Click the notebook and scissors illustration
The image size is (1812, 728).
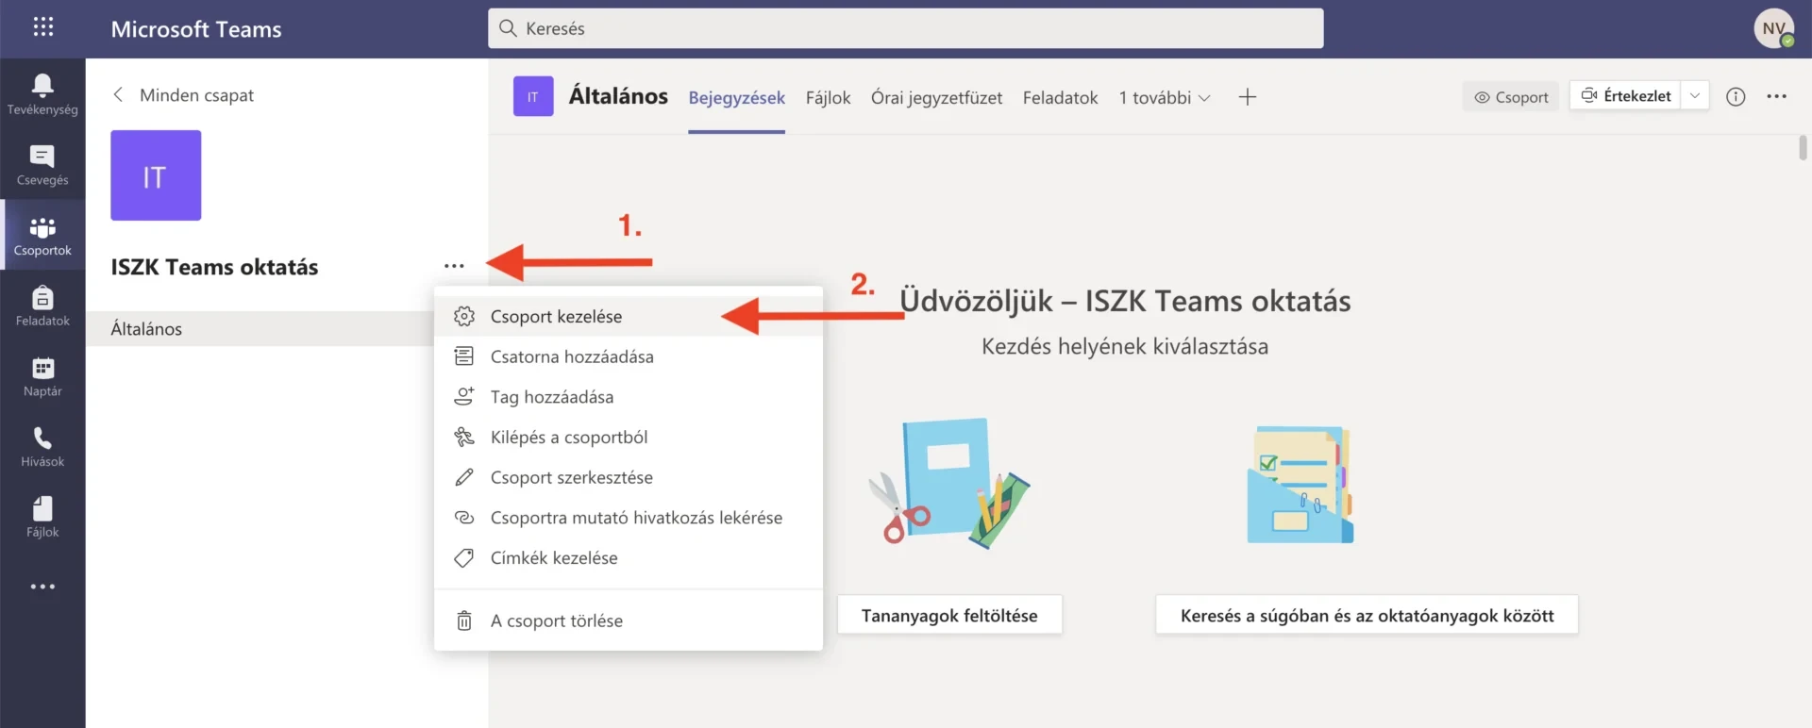(x=949, y=483)
